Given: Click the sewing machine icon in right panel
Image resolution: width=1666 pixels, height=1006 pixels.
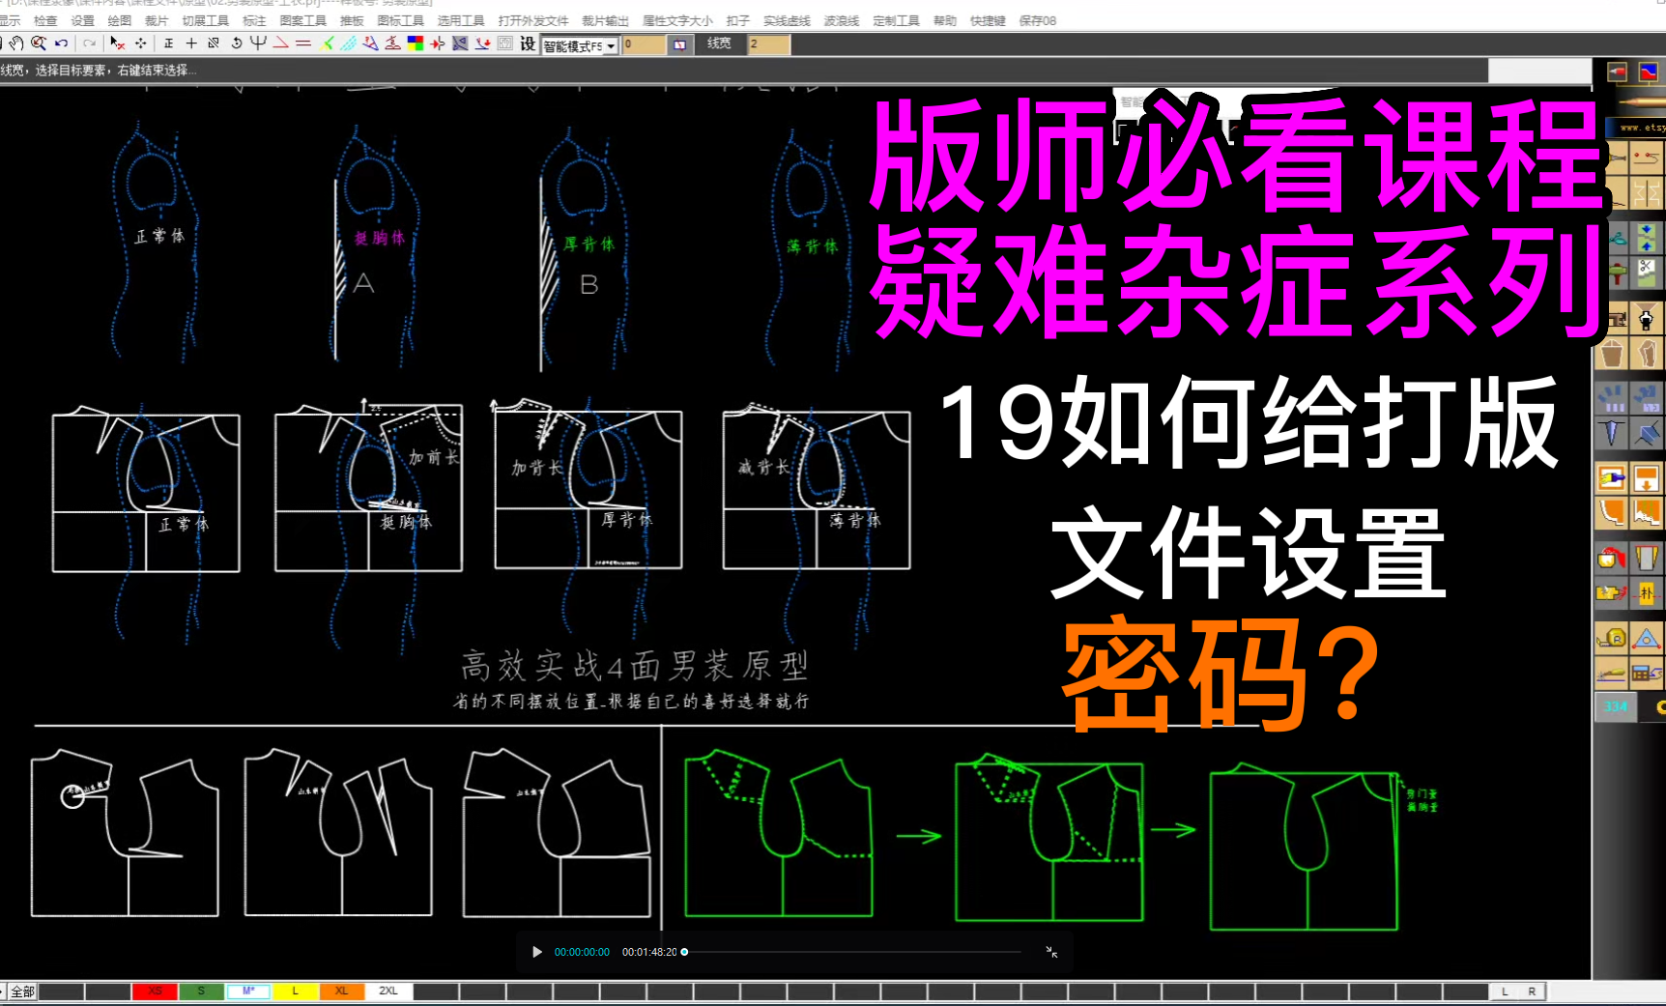Looking at the screenshot, I should coord(1616,317).
